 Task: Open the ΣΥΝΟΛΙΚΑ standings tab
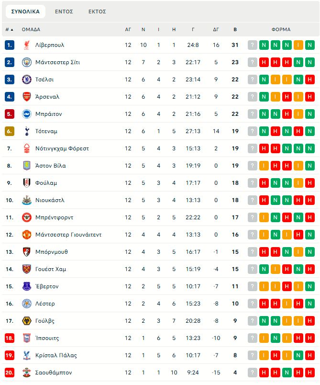pyautogui.click(x=25, y=11)
